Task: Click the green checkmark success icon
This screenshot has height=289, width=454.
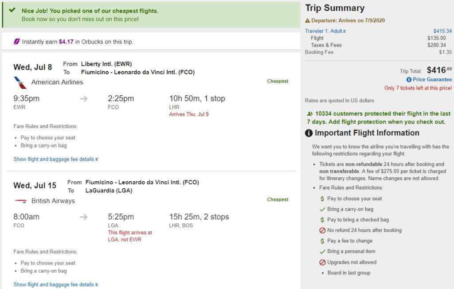Action: [x=12, y=10]
